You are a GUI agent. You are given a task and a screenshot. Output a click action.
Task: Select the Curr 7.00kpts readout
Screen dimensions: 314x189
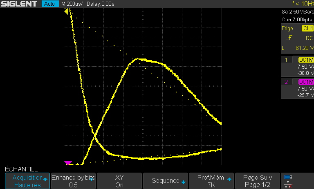click(x=297, y=20)
